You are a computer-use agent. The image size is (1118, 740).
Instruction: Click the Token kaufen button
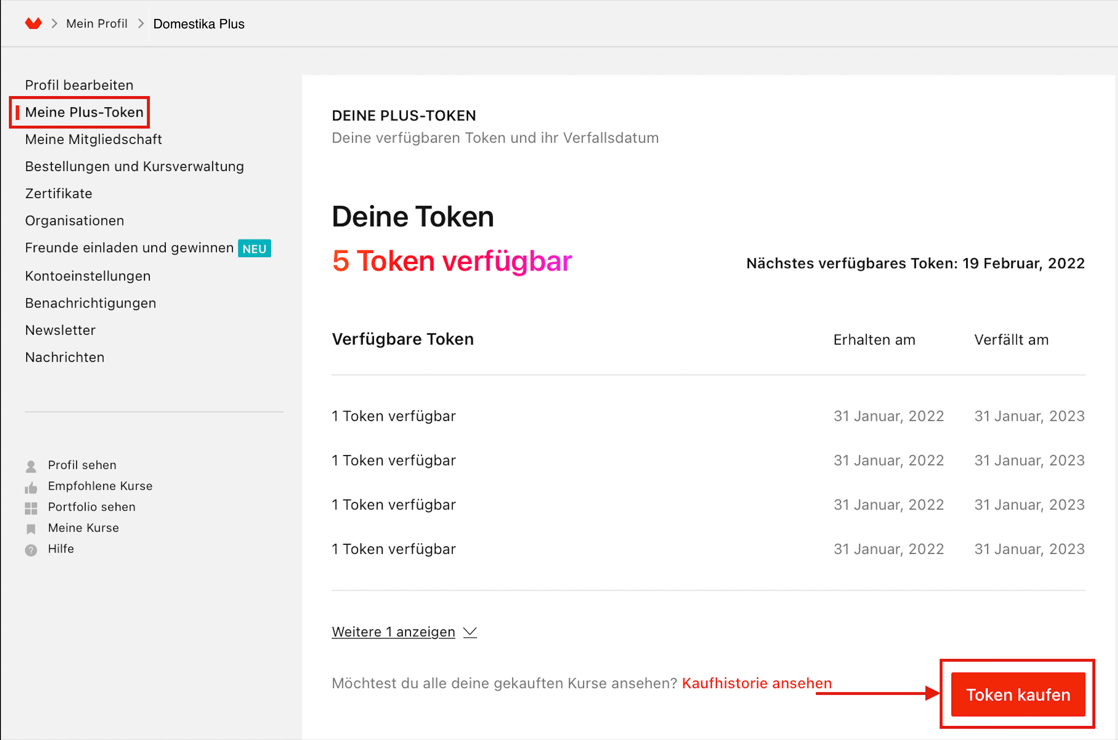tap(1018, 694)
